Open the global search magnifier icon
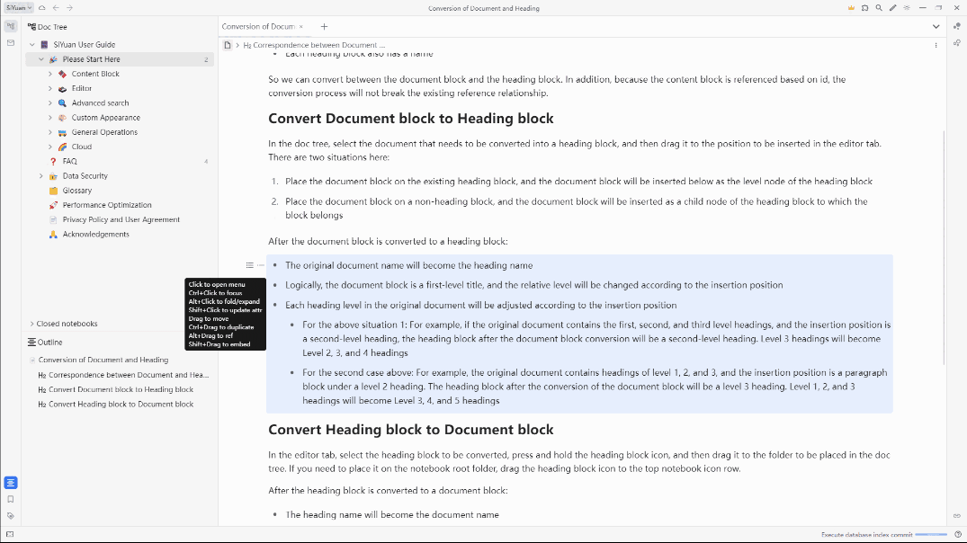The height and width of the screenshot is (543, 967). click(x=879, y=8)
